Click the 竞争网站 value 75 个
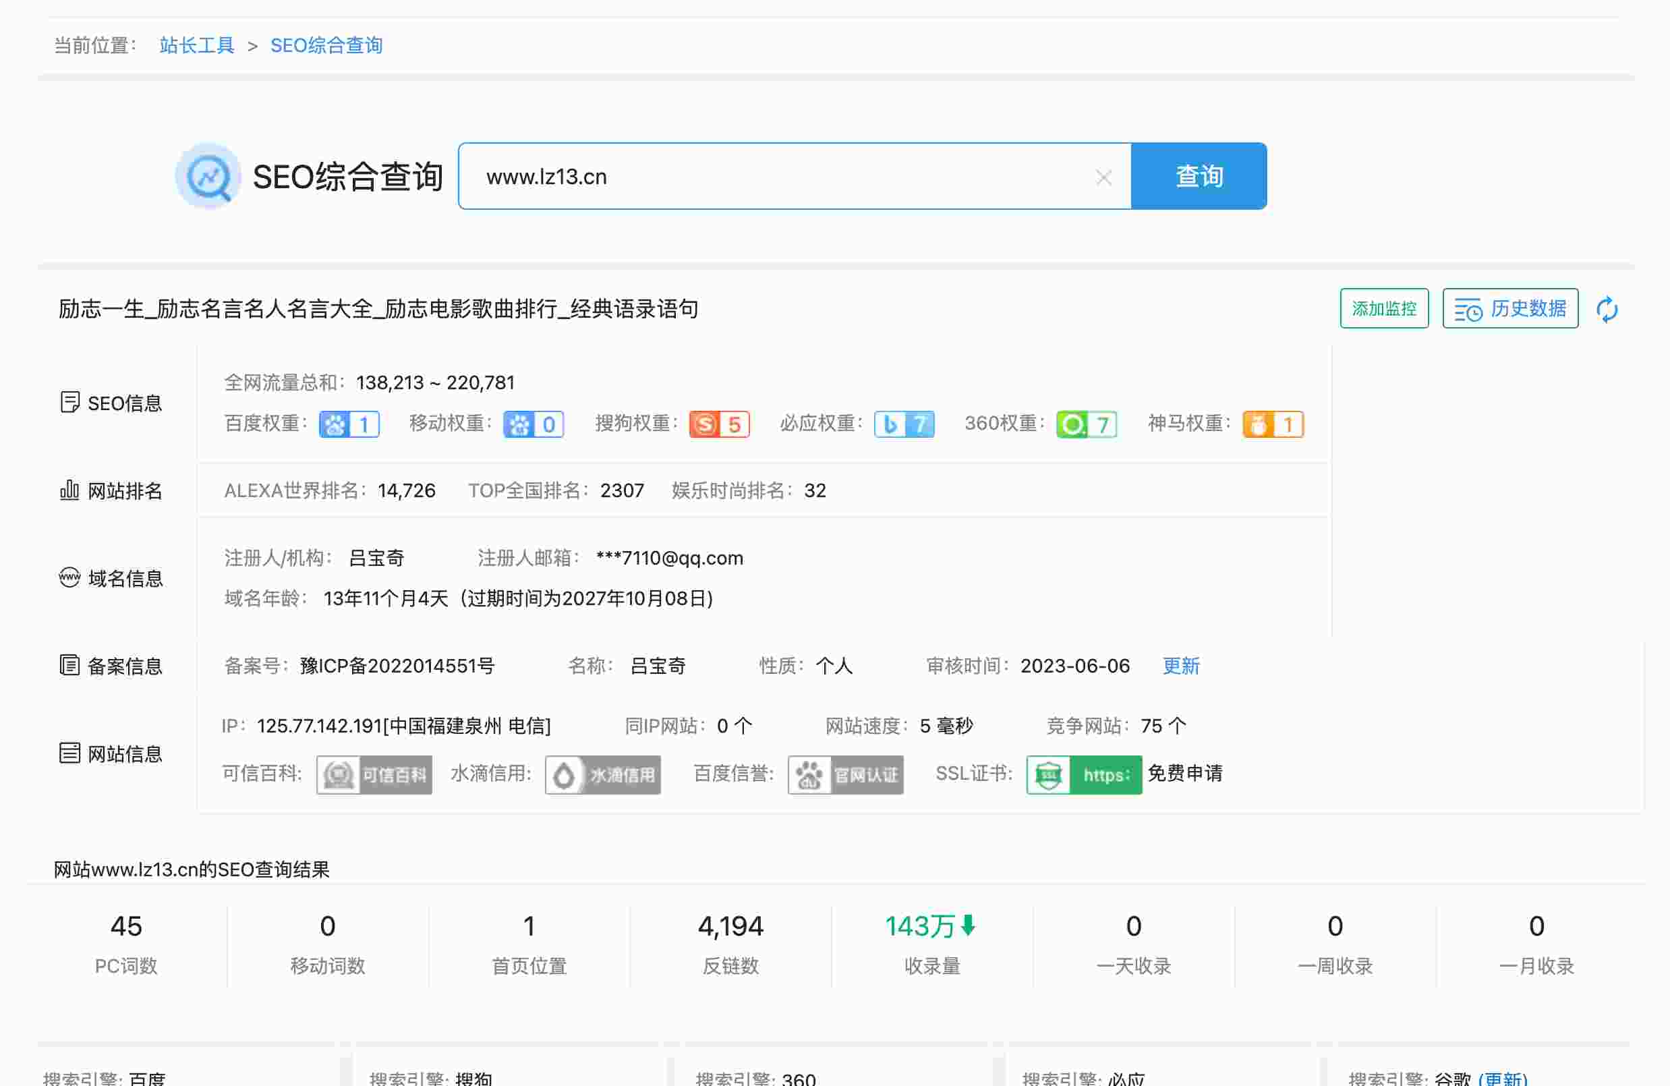This screenshot has width=1670, height=1086. (1163, 726)
